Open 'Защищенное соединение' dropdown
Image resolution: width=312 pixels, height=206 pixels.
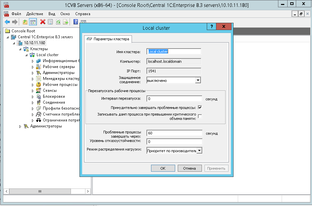198,80
